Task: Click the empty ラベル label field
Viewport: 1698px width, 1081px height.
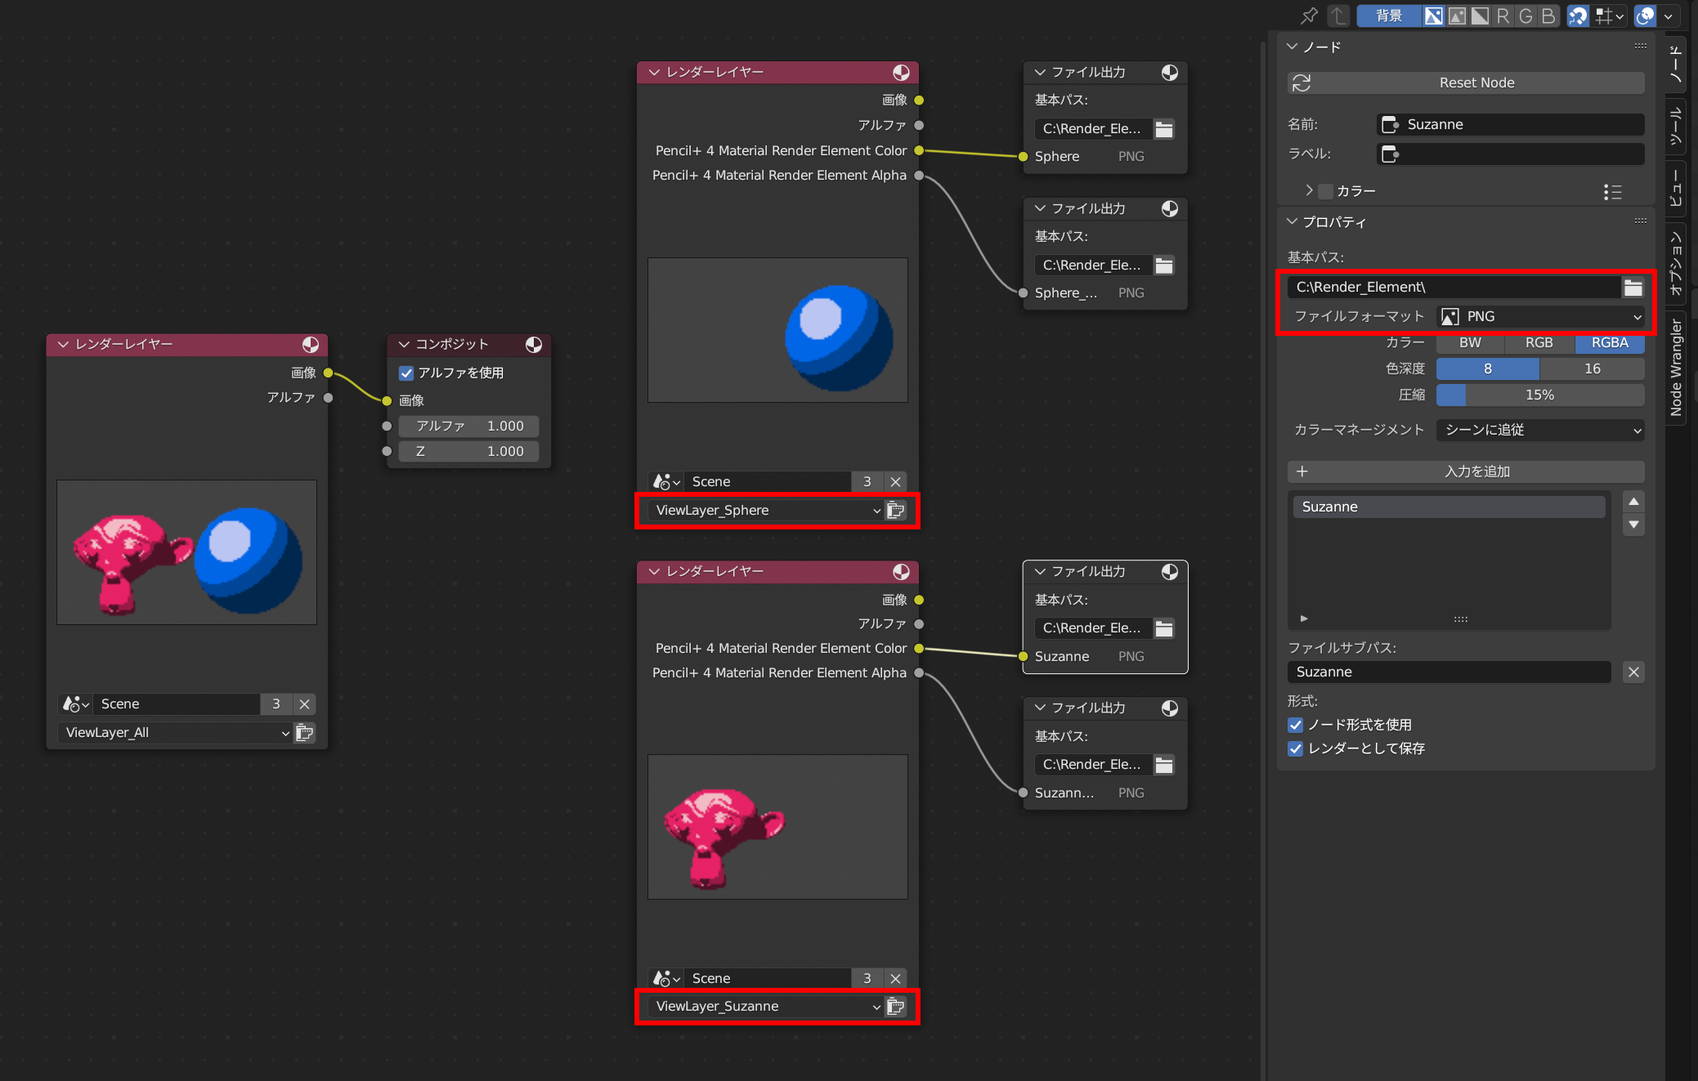Action: tap(1511, 154)
